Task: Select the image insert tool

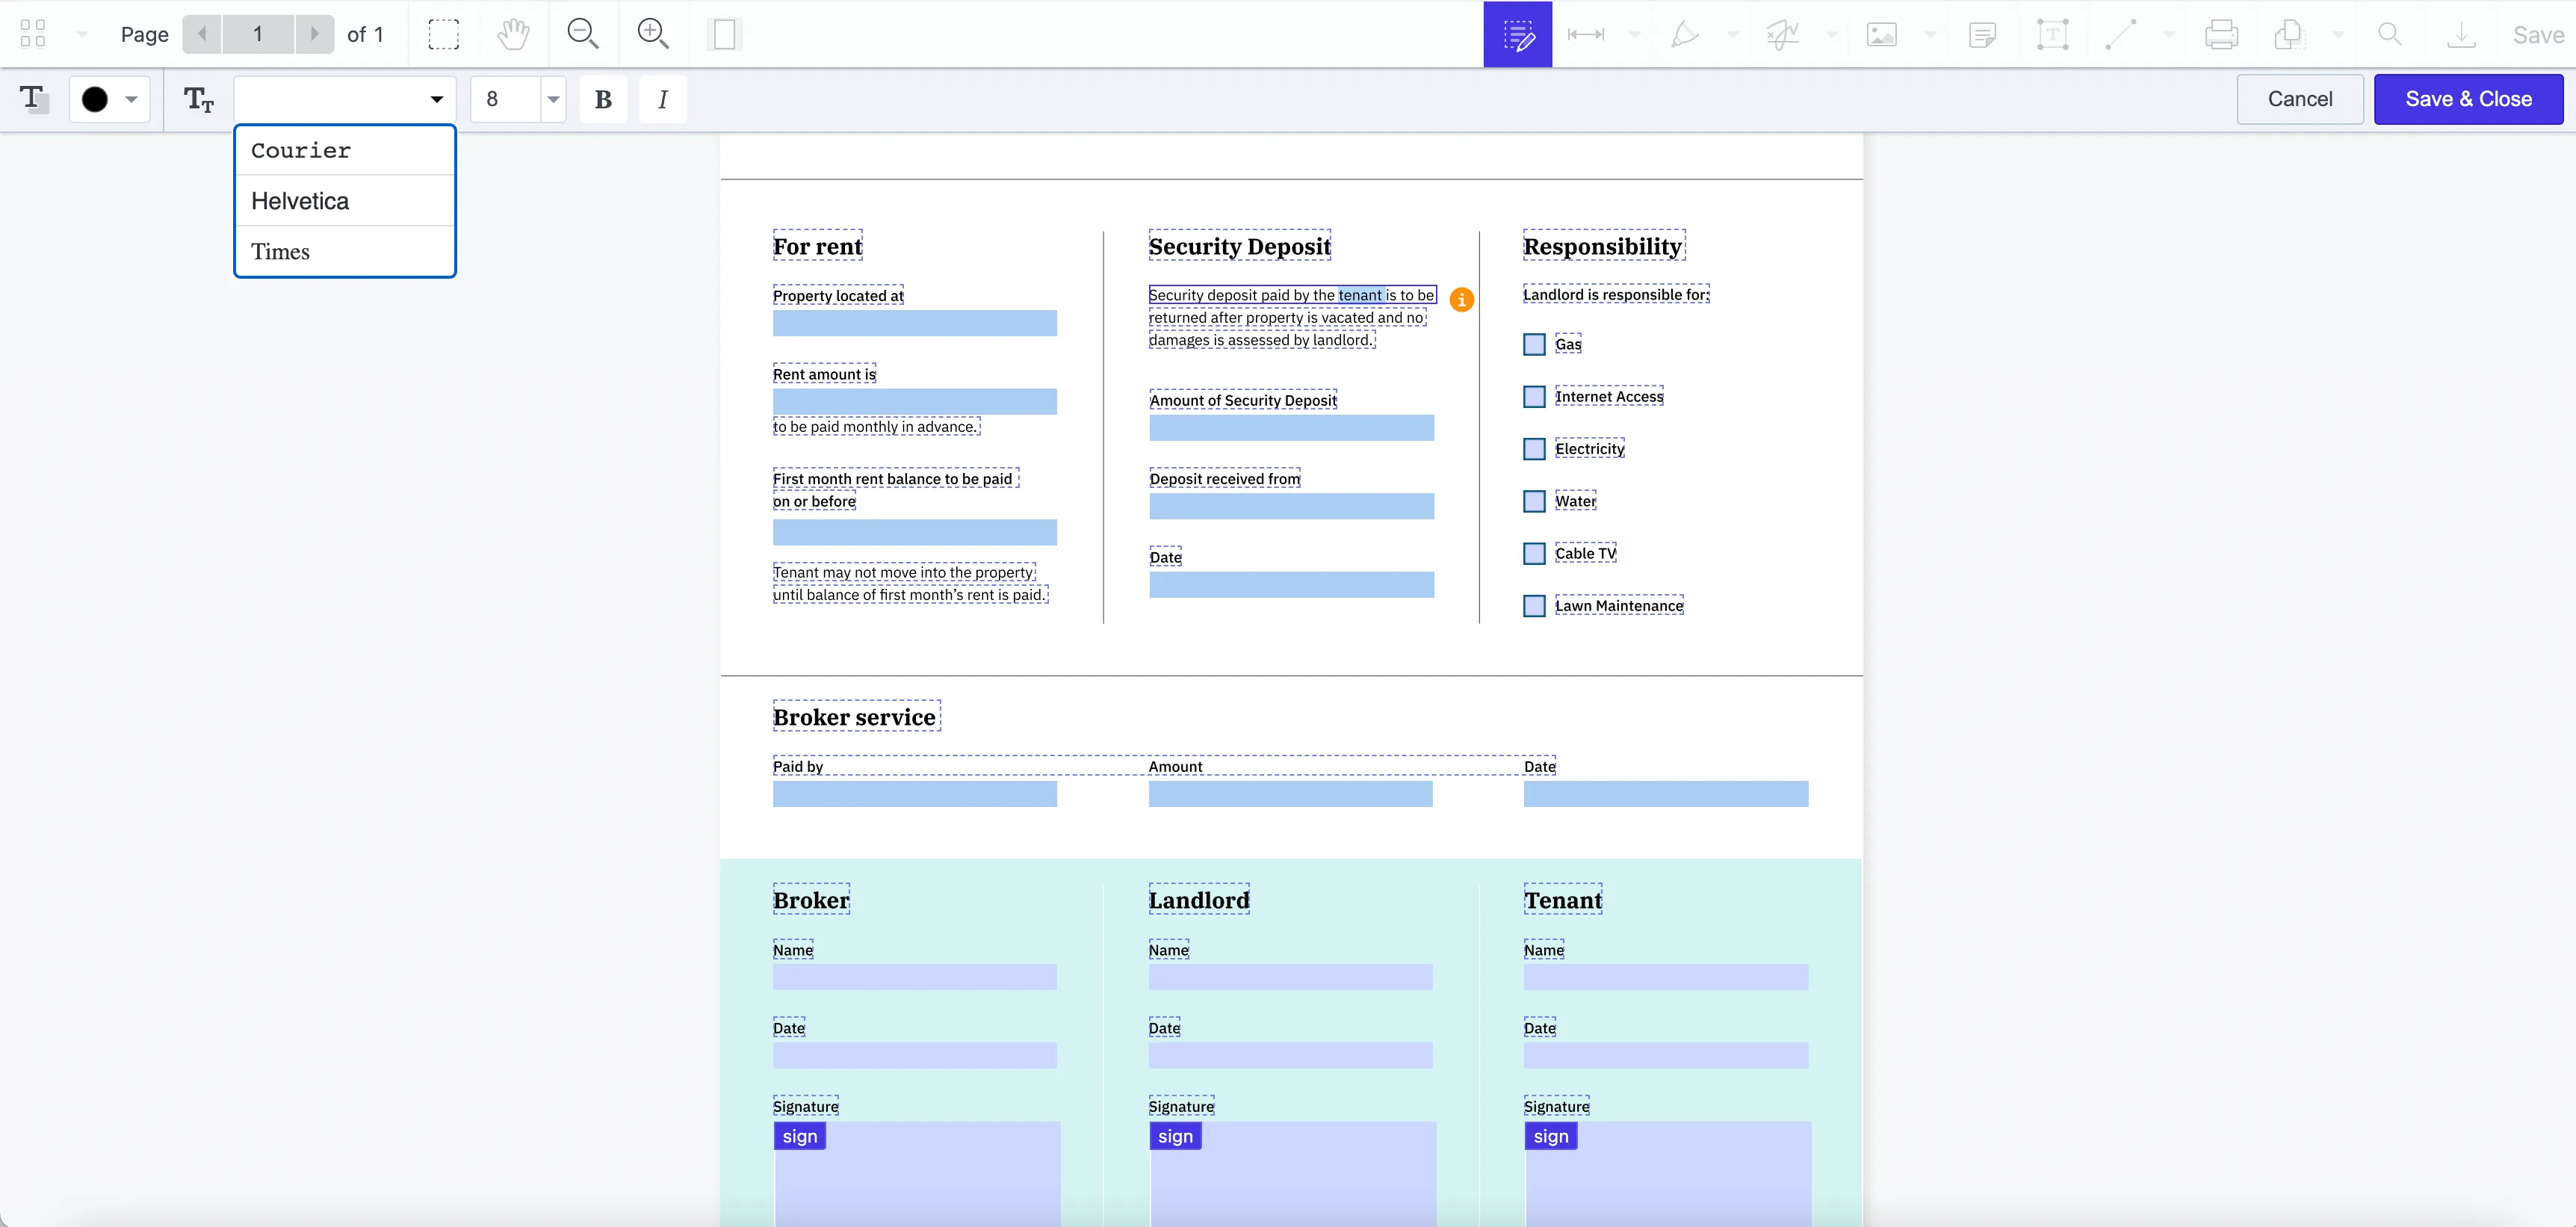Action: (x=1881, y=34)
